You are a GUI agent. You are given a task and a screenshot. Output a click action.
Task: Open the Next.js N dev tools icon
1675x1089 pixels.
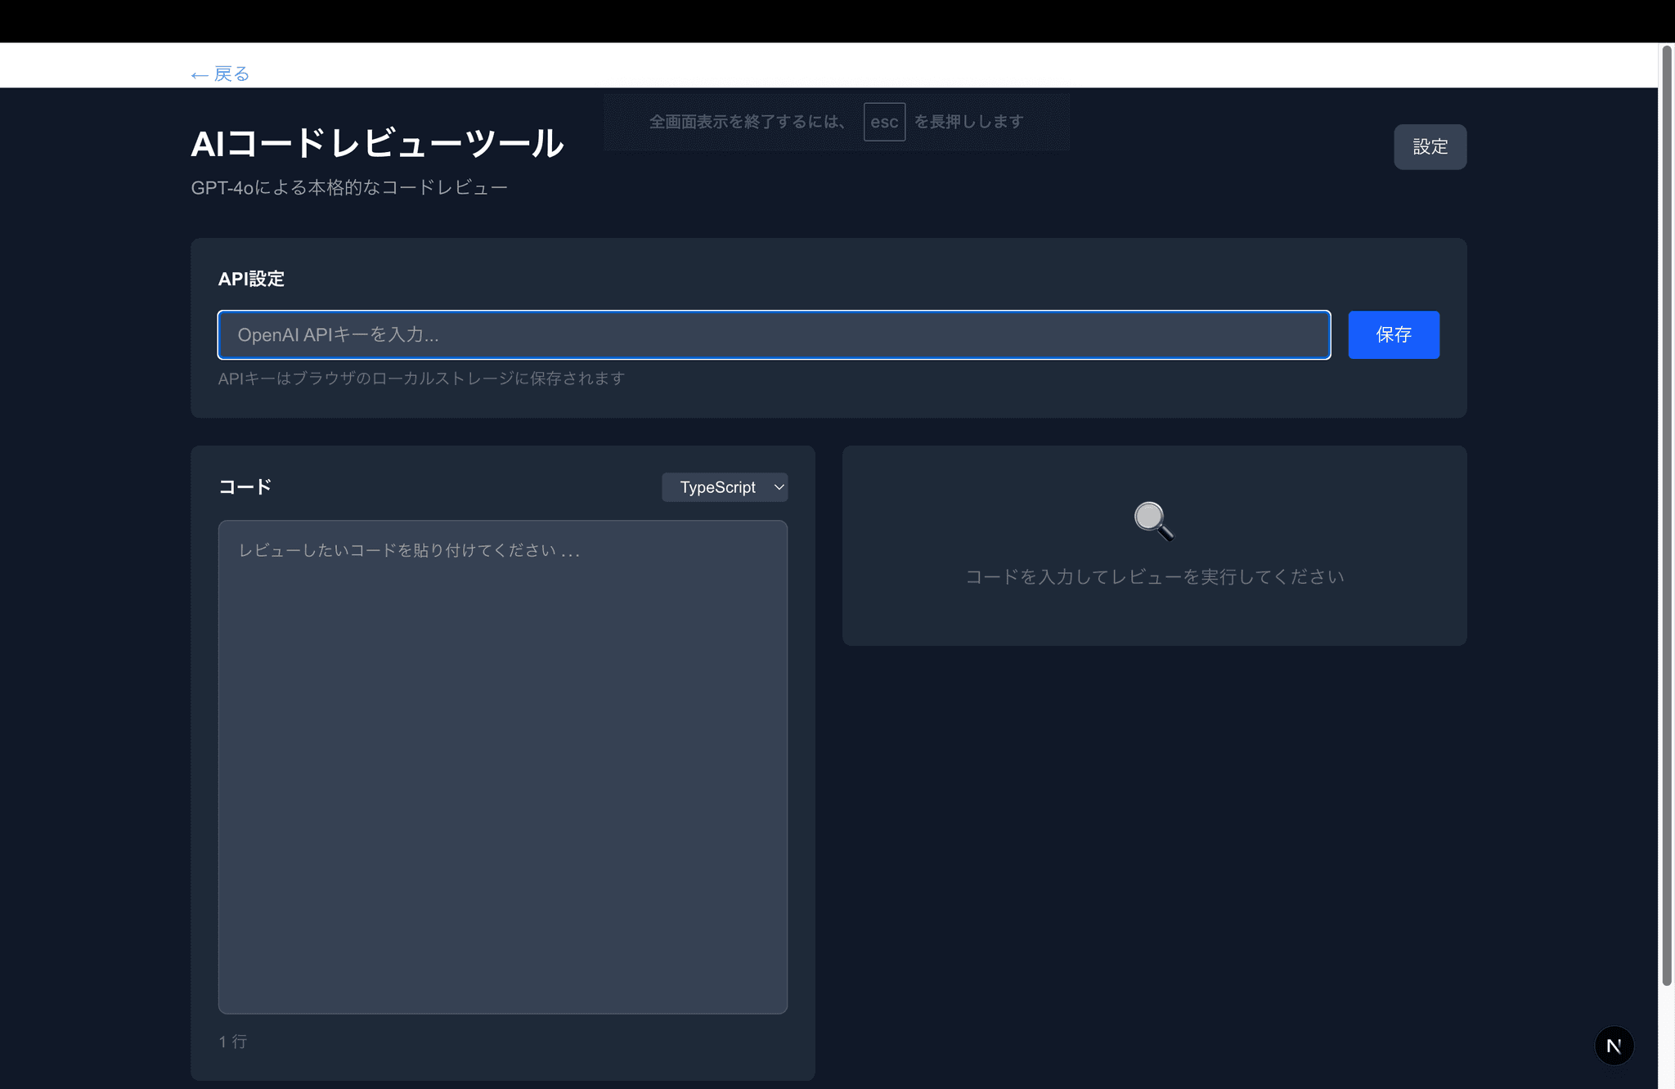click(1613, 1045)
